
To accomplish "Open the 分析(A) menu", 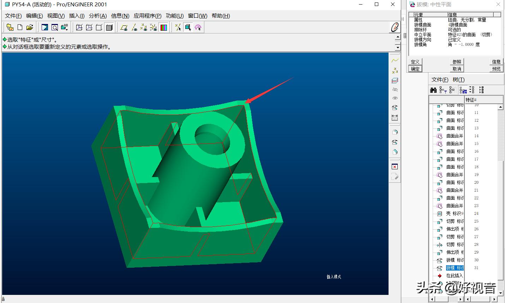I will (98, 16).
